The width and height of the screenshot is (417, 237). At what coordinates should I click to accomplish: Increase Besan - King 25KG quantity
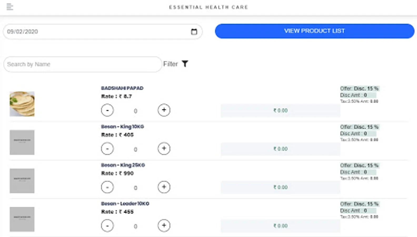coord(164,187)
